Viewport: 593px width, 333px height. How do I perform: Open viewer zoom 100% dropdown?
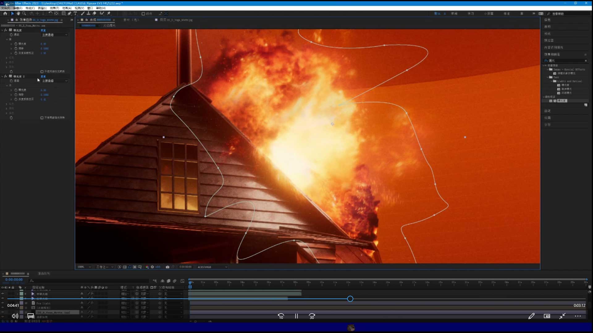point(84,267)
